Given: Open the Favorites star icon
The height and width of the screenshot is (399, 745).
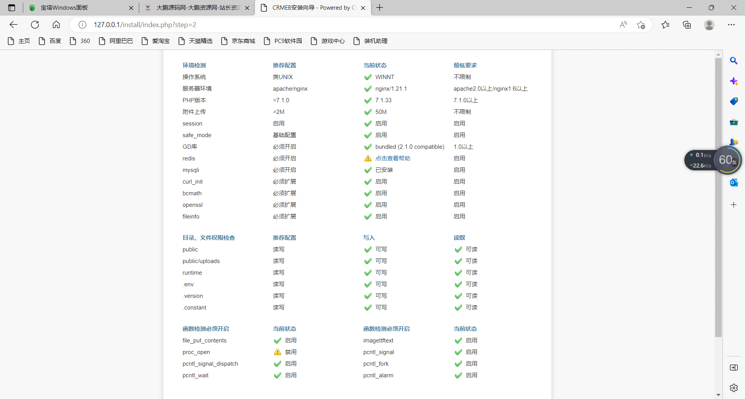Looking at the screenshot, I should coord(665,24).
